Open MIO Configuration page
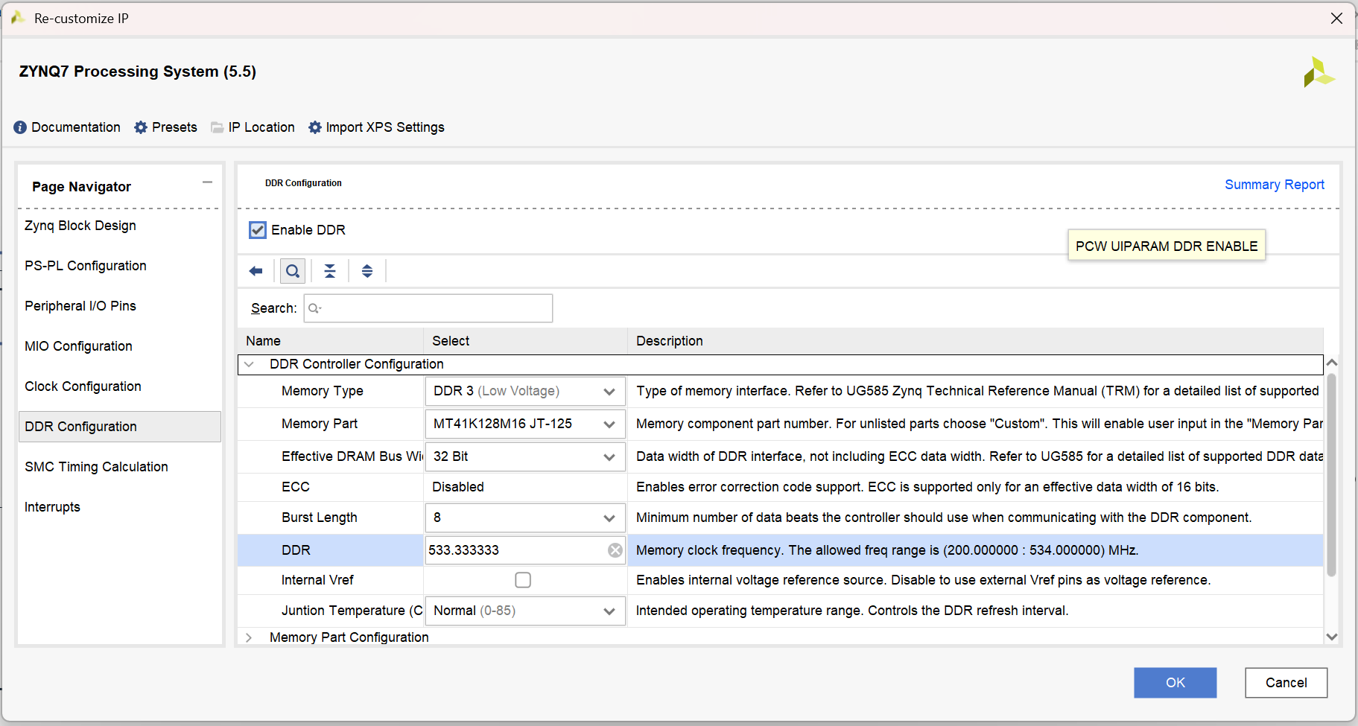Screen dimensions: 1358x726 78,346
